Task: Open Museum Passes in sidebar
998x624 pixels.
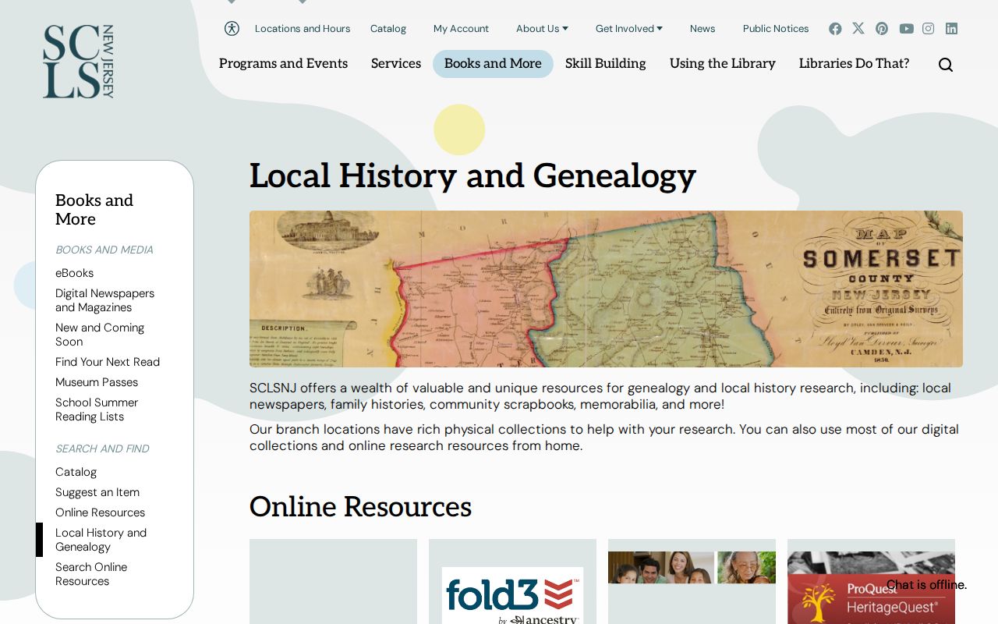Action: pos(97,382)
